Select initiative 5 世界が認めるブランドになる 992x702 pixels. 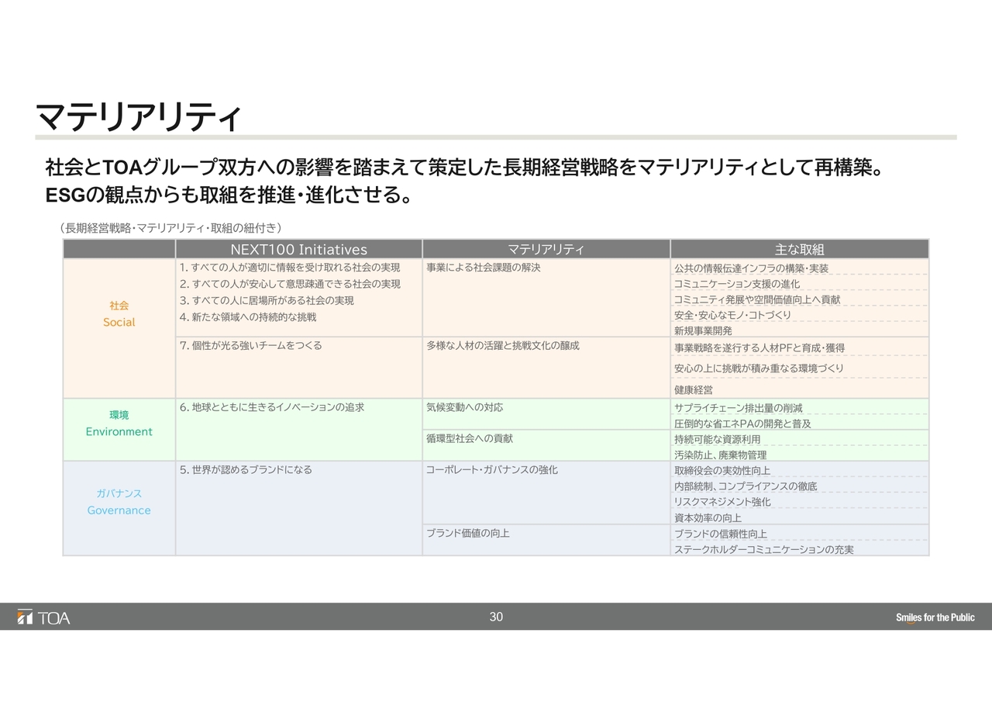(246, 469)
